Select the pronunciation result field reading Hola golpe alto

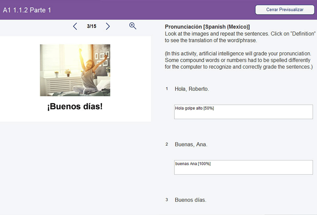pyautogui.click(x=243, y=112)
